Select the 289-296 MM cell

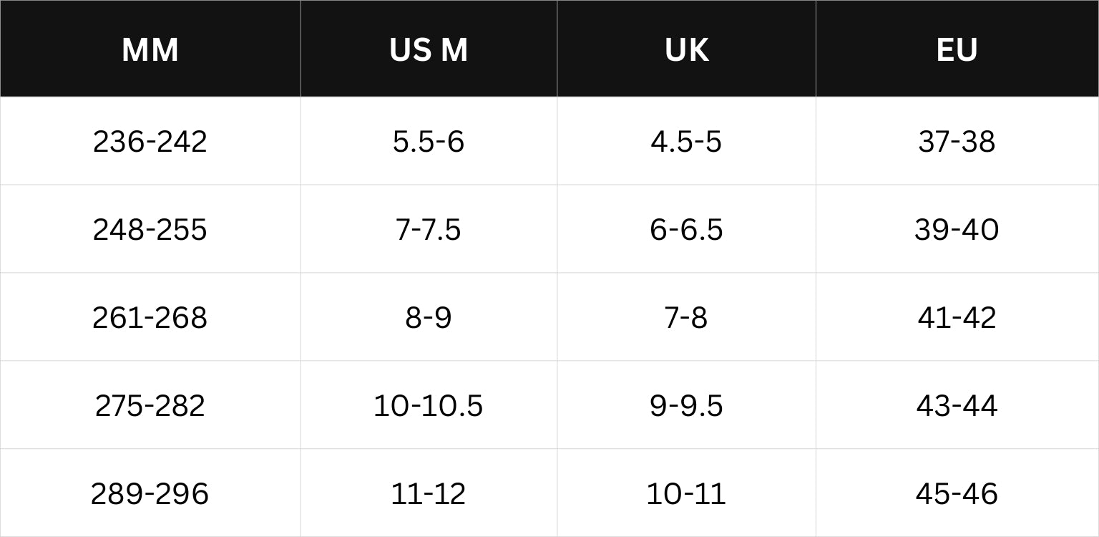pyautogui.click(x=150, y=493)
